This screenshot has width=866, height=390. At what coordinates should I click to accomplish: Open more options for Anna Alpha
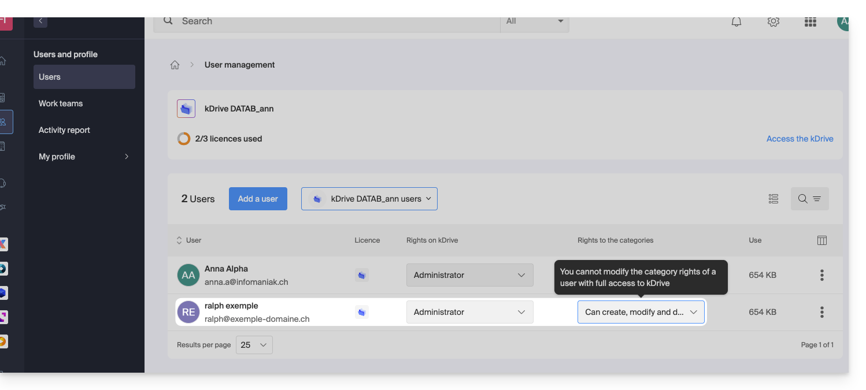[x=821, y=275]
